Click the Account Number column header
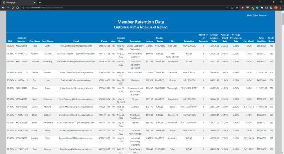Image resolution: width=284 pixels, height=154 pixels. click(x=21, y=39)
